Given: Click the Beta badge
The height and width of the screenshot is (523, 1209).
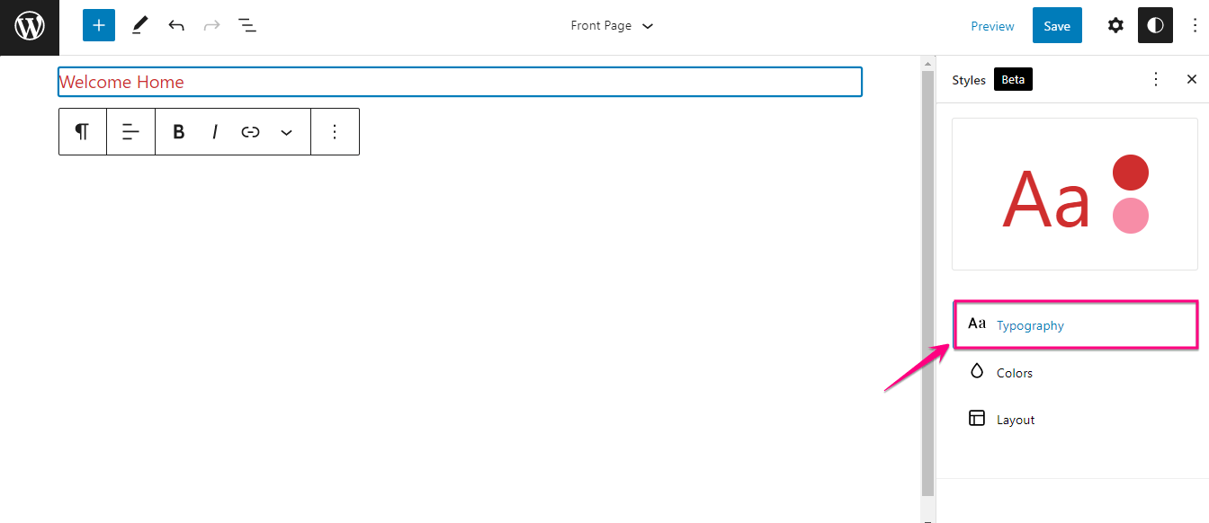Looking at the screenshot, I should point(1013,79).
